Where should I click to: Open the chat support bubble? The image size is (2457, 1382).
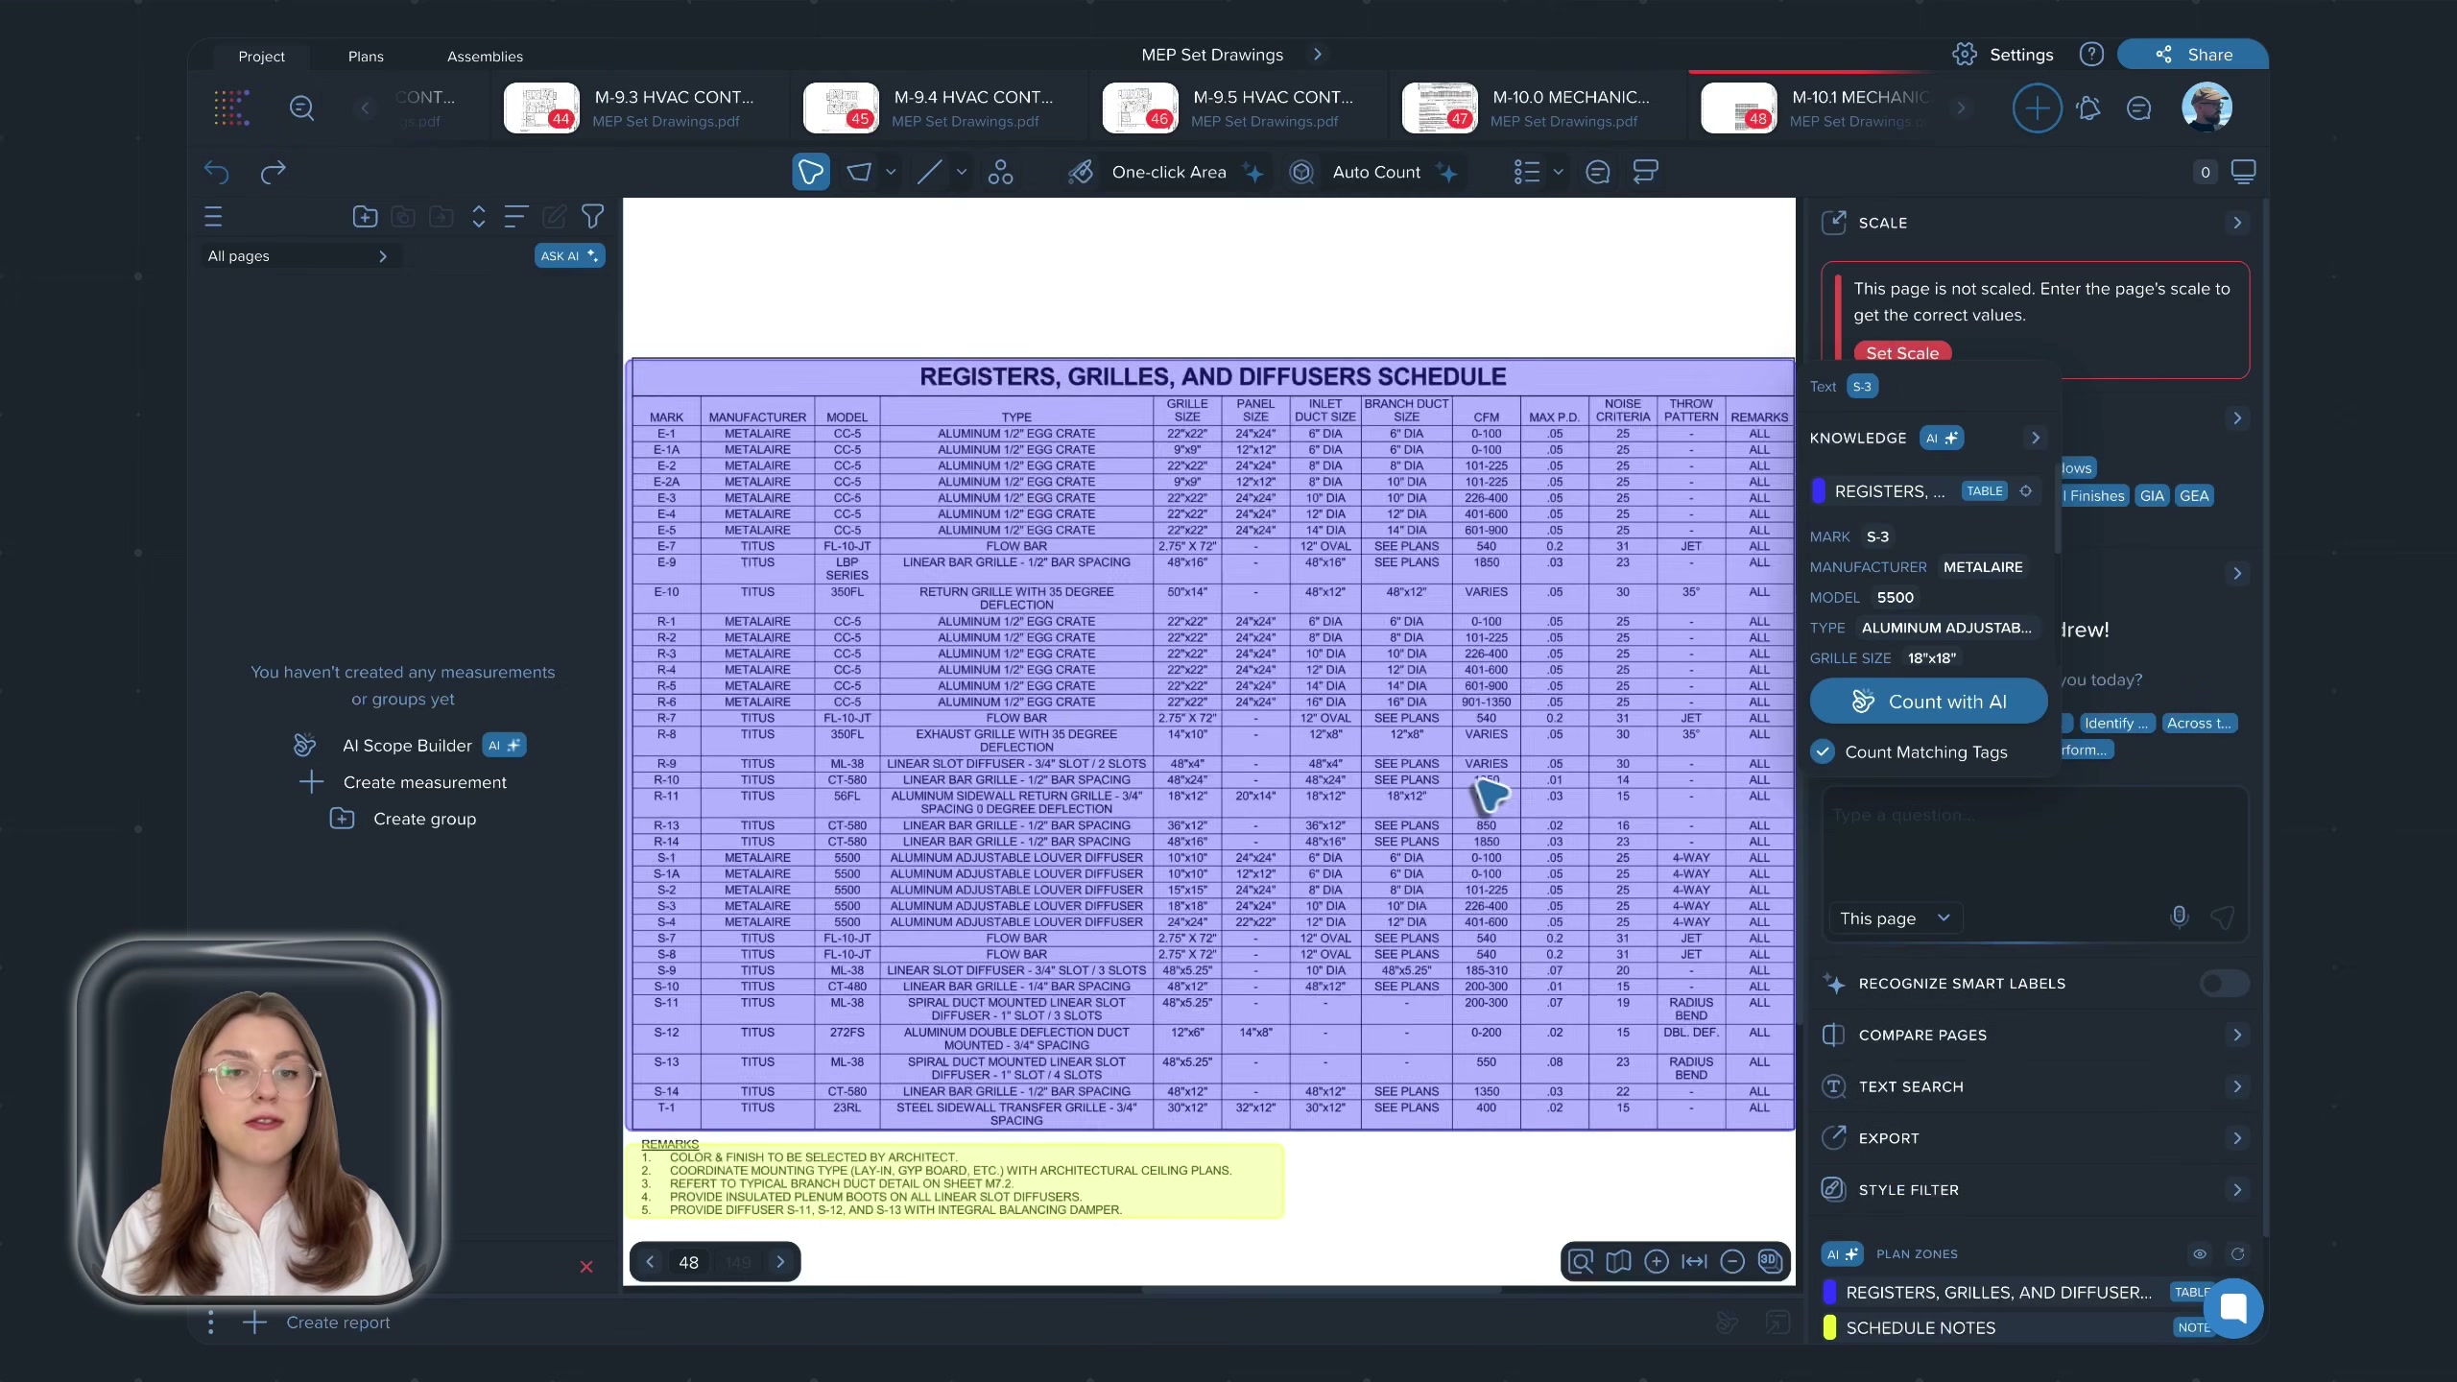[x=2233, y=1308]
